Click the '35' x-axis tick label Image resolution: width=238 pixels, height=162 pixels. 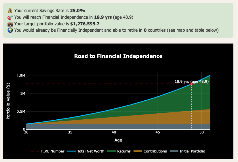70,132
